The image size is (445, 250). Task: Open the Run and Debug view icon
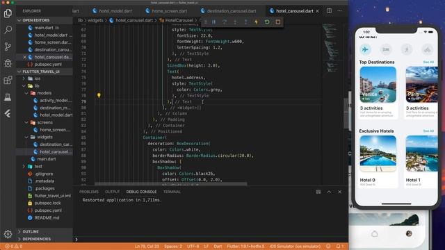click(8, 63)
